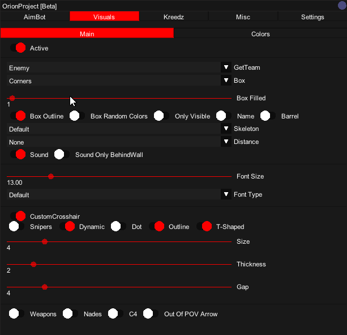Click the Font Size slider track
Image resolution: width=347 pixels, height=335 pixels.
tap(142, 176)
